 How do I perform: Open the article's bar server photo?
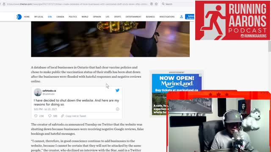click(110, 39)
